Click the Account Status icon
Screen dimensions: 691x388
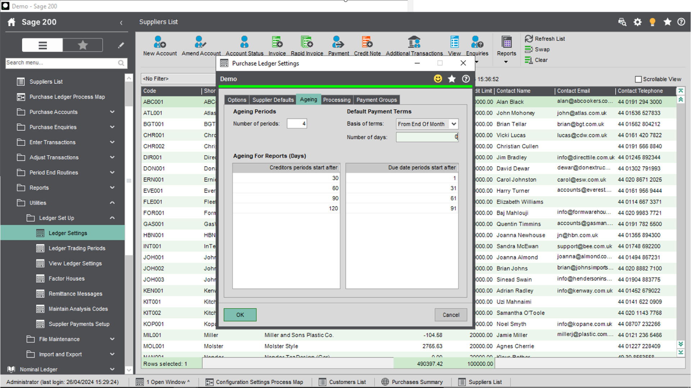pos(244,46)
